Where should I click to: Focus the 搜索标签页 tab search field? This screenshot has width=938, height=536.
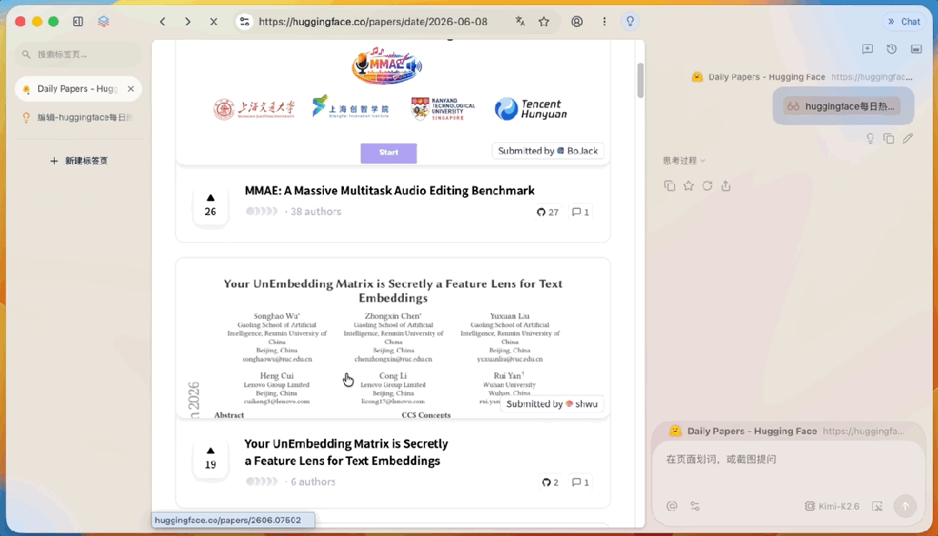78,55
